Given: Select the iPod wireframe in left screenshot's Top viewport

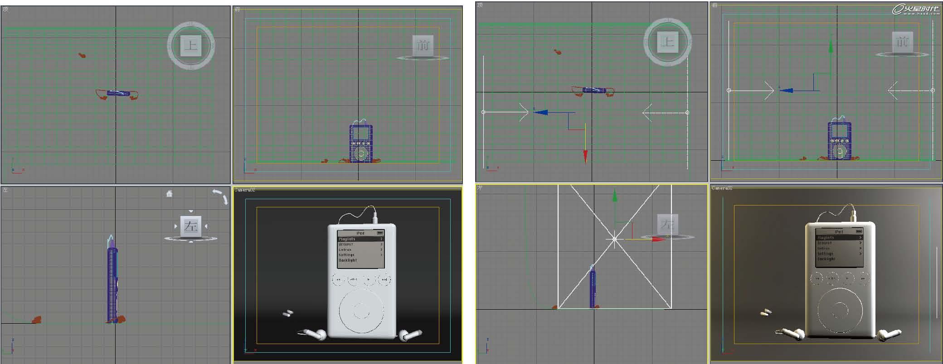Looking at the screenshot, I should (118, 93).
